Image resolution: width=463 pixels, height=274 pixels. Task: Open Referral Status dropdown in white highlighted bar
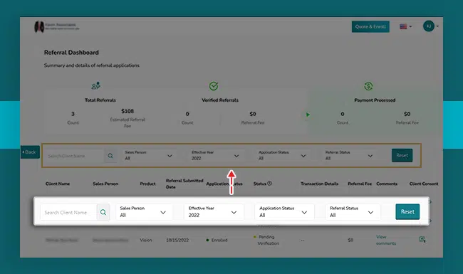pos(353,212)
